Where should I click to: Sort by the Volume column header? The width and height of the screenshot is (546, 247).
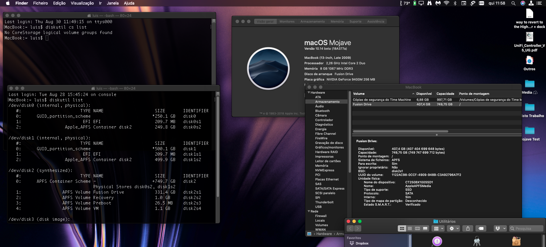coord(384,94)
